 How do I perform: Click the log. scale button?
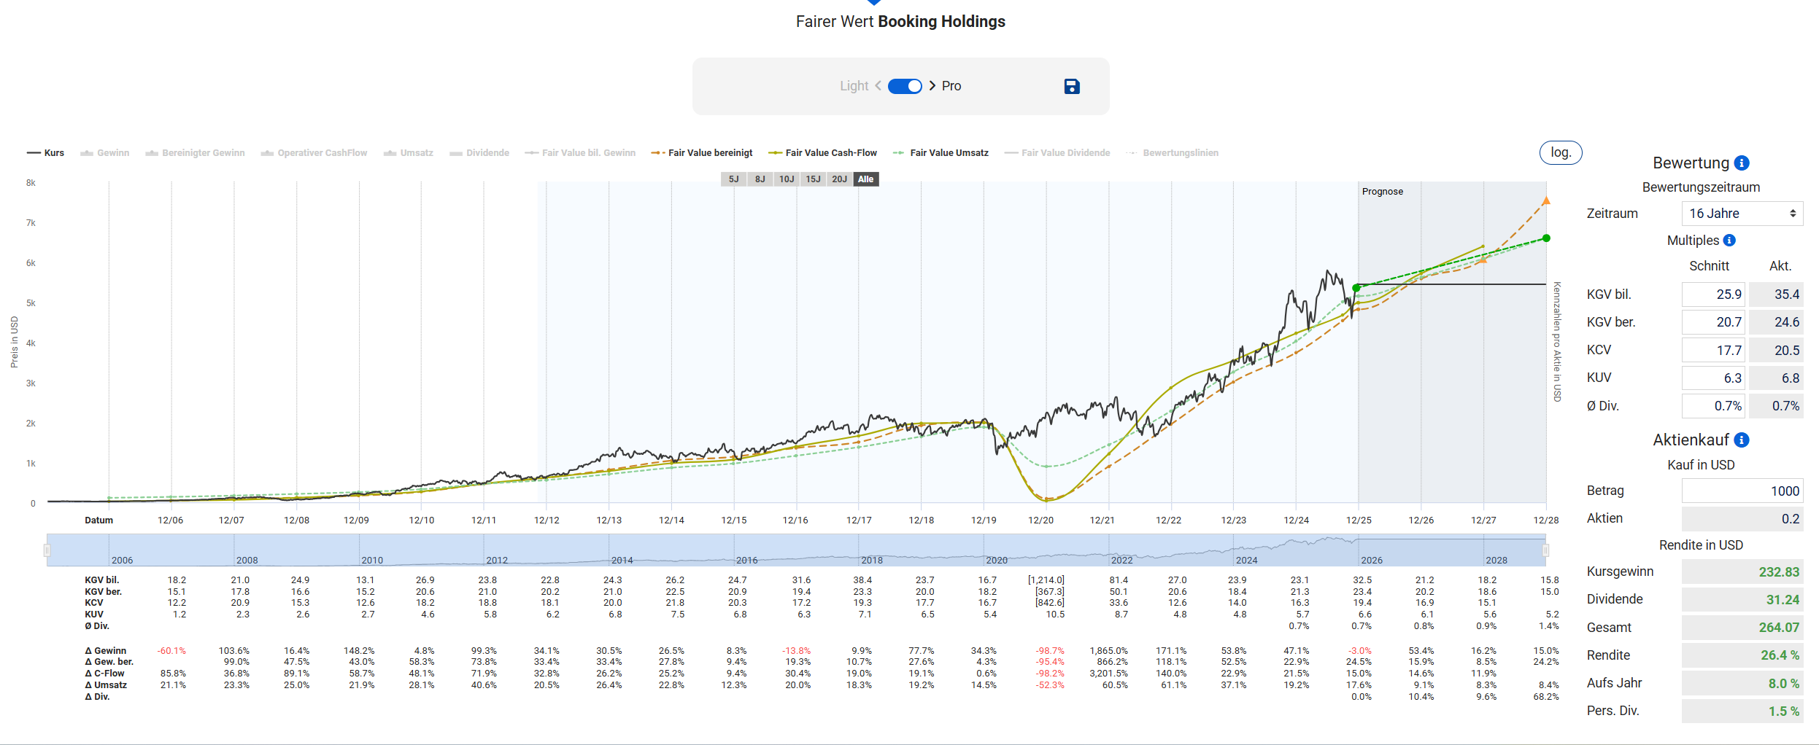pos(1560,152)
